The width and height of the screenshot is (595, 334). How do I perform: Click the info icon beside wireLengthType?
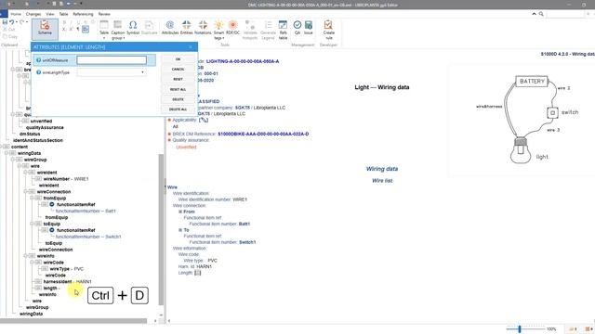(38, 72)
